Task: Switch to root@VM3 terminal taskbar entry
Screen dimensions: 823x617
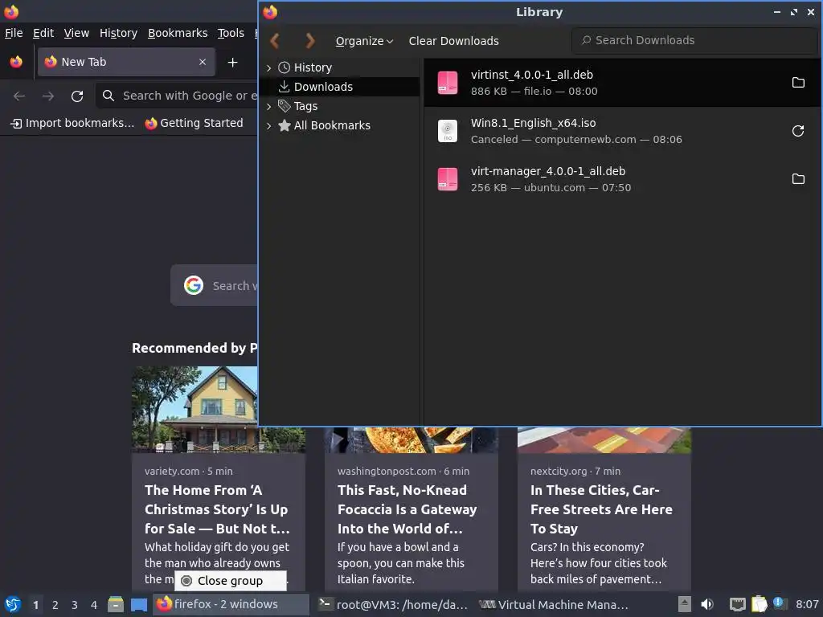Action: click(393, 604)
